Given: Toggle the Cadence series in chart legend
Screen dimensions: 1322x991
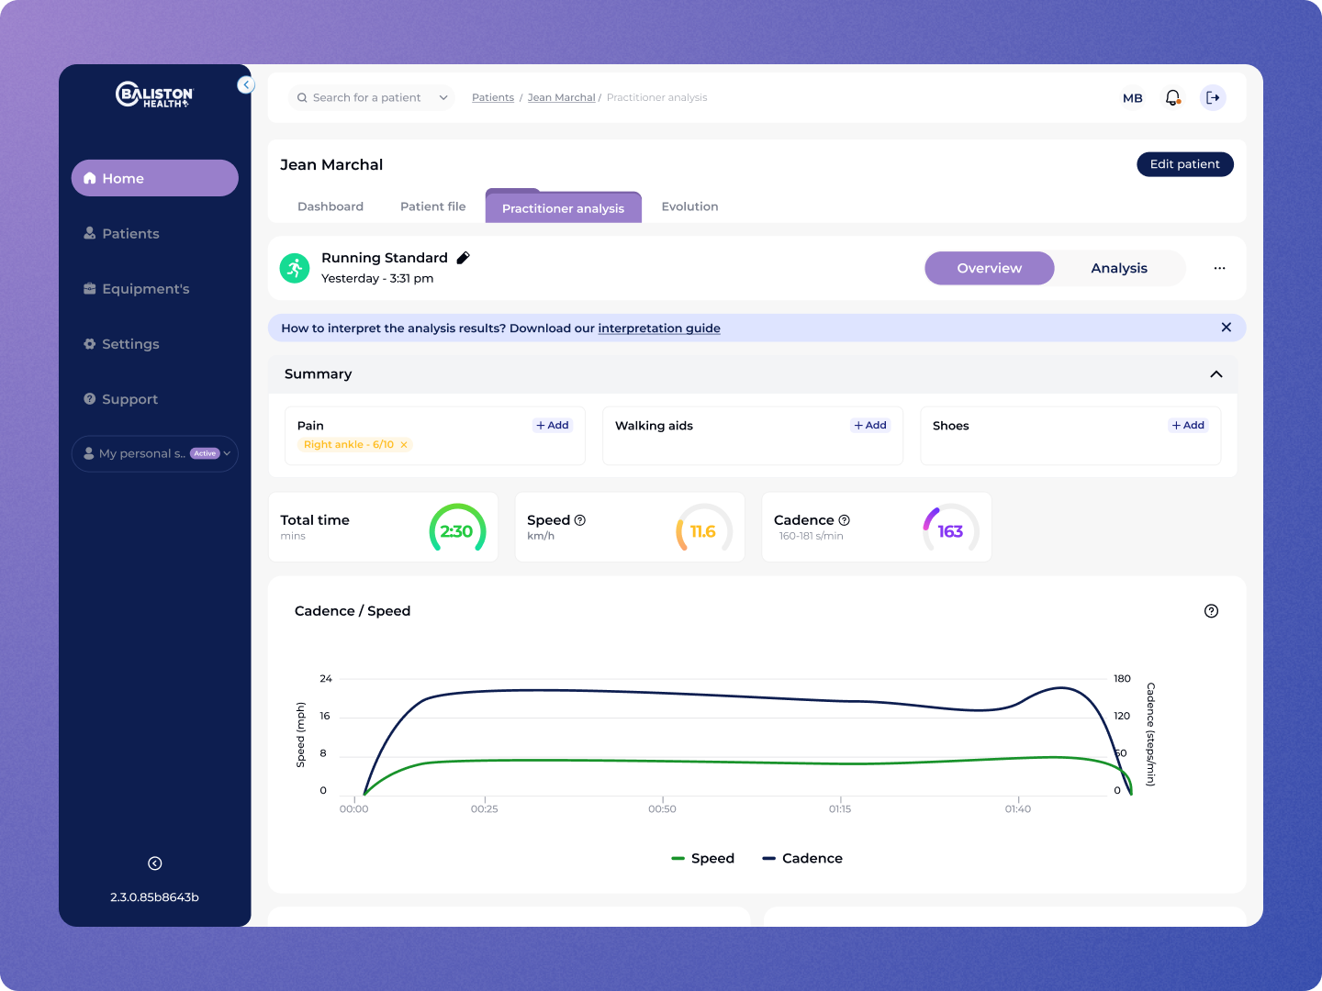Looking at the screenshot, I should (802, 859).
